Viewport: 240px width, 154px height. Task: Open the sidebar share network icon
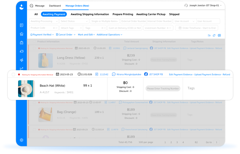[21, 60]
